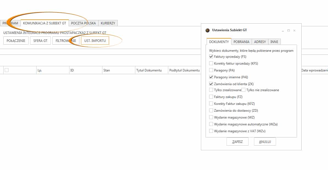Minimize the Ustawienia Subiekt GT dialog
The image size is (328, 170).
tap(283, 31)
